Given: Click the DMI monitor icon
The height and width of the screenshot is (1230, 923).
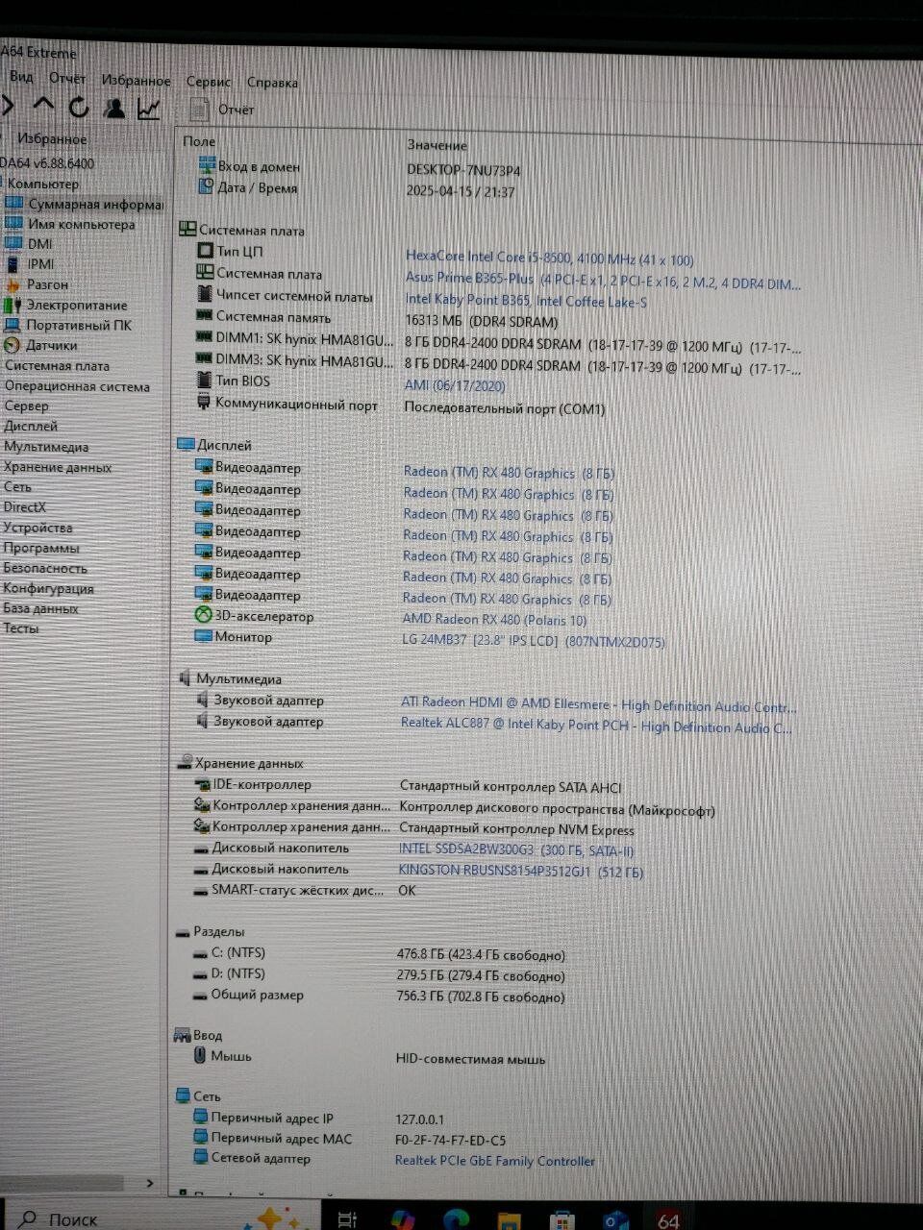Looking at the screenshot, I should click(15, 244).
